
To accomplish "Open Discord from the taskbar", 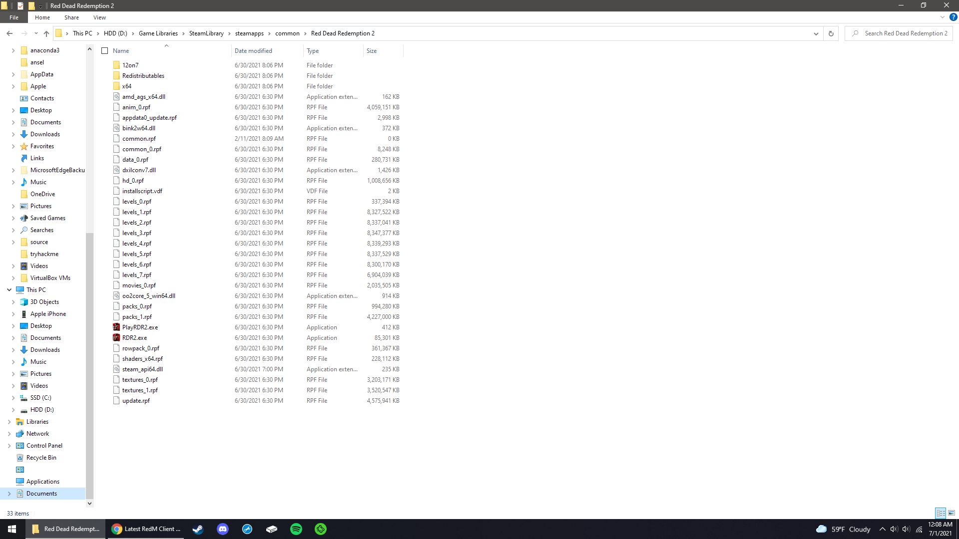I will (222, 529).
